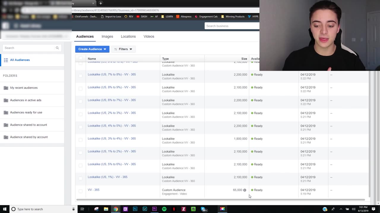
Task: Open the Create Audience dropdown
Action: point(92,49)
